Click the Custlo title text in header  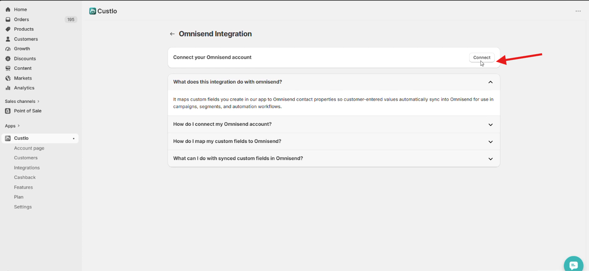pyautogui.click(x=107, y=11)
